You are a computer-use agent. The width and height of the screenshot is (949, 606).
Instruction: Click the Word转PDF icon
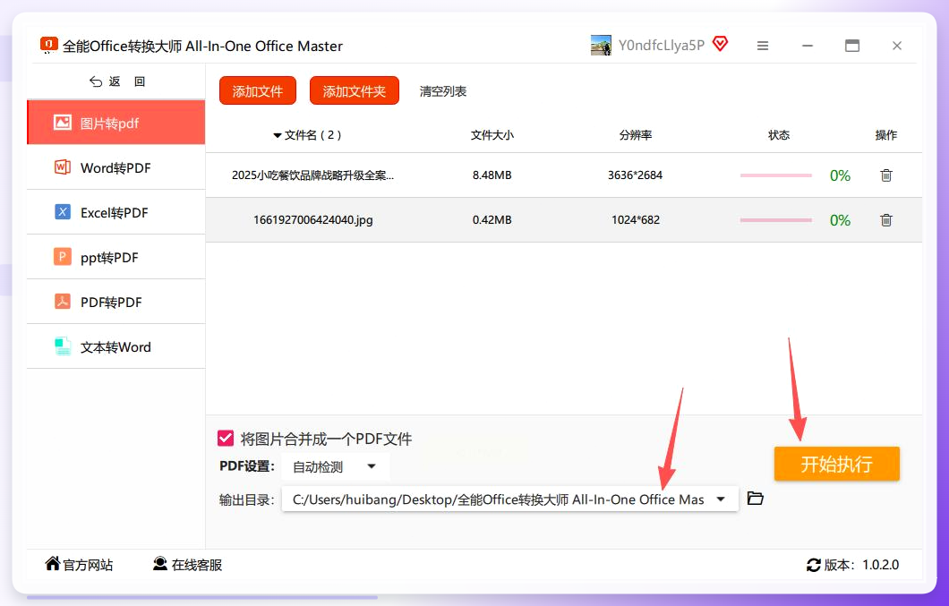coord(63,167)
